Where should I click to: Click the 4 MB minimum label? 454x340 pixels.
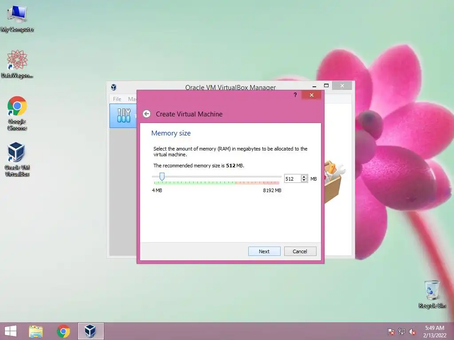click(x=157, y=190)
